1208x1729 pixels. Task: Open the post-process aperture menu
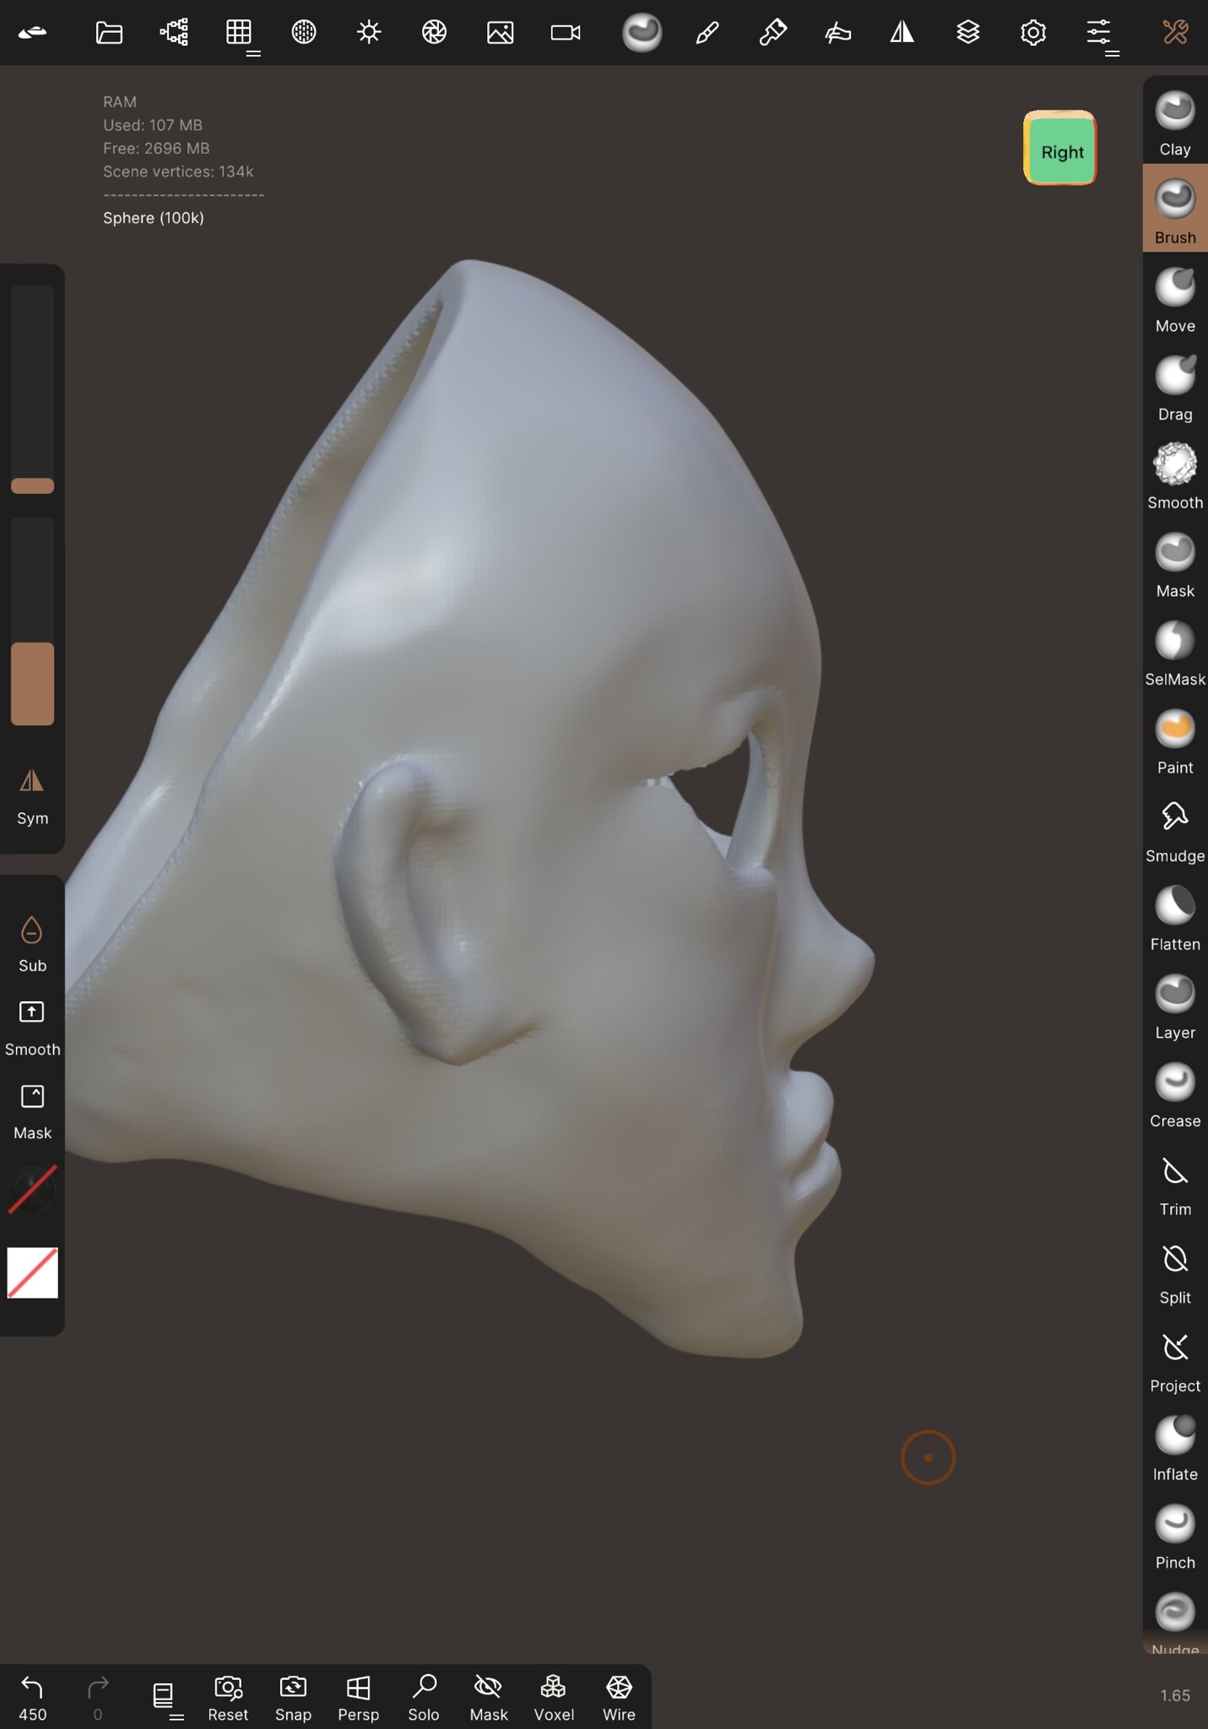coord(434,32)
